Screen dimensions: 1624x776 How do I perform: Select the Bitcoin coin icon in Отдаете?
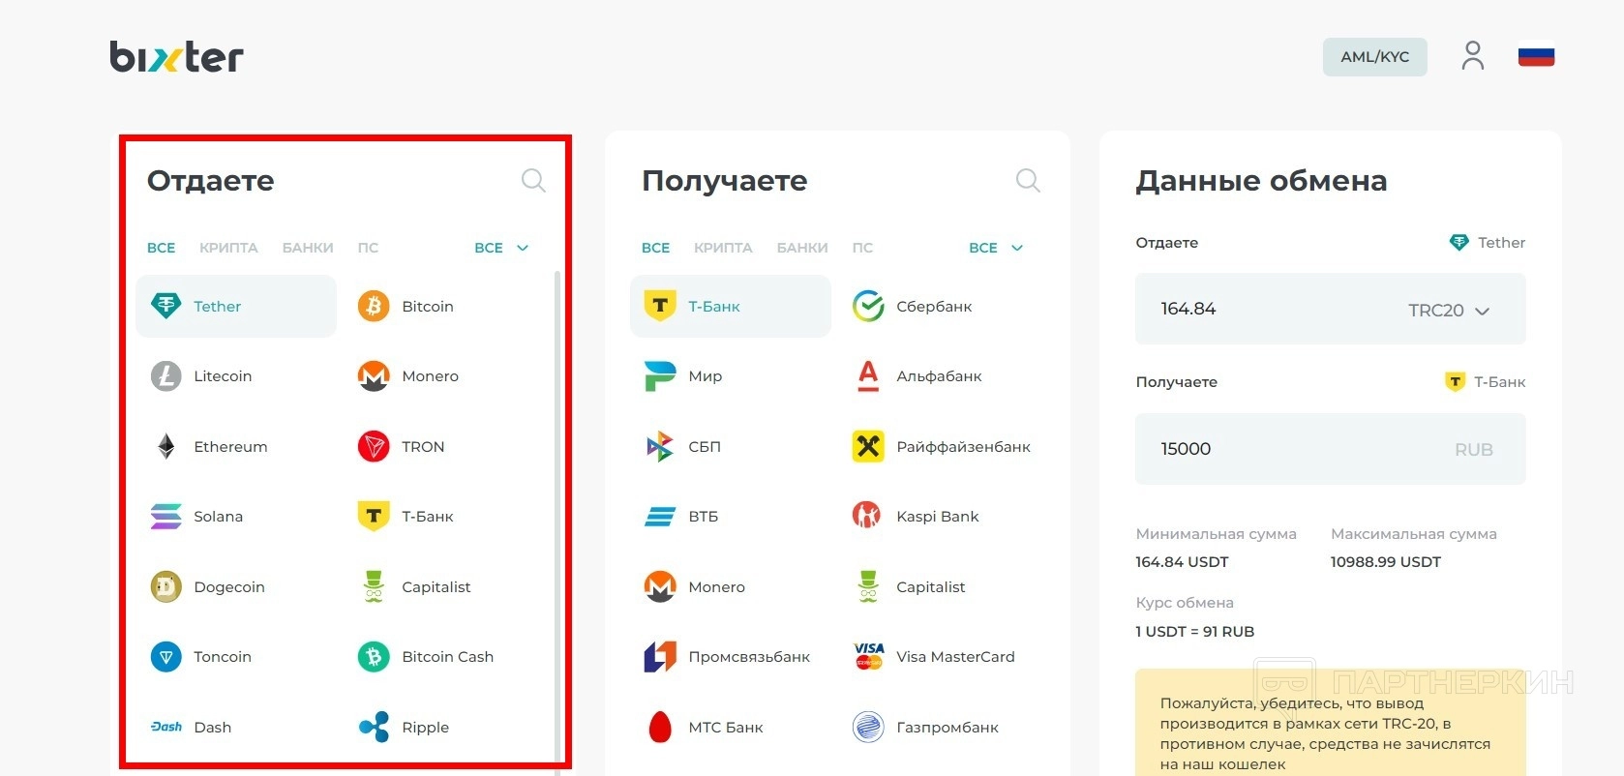coord(374,306)
